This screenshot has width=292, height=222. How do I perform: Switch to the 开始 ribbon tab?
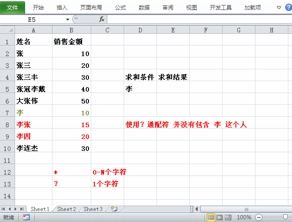click(x=38, y=8)
